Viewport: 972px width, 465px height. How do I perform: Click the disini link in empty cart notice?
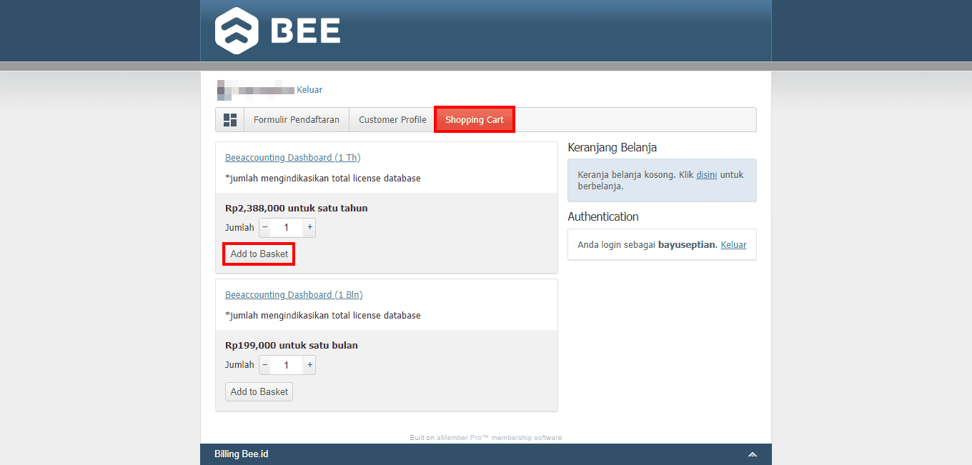click(706, 175)
